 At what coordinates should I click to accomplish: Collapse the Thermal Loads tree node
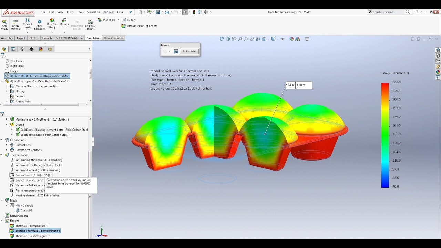(x=2, y=155)
